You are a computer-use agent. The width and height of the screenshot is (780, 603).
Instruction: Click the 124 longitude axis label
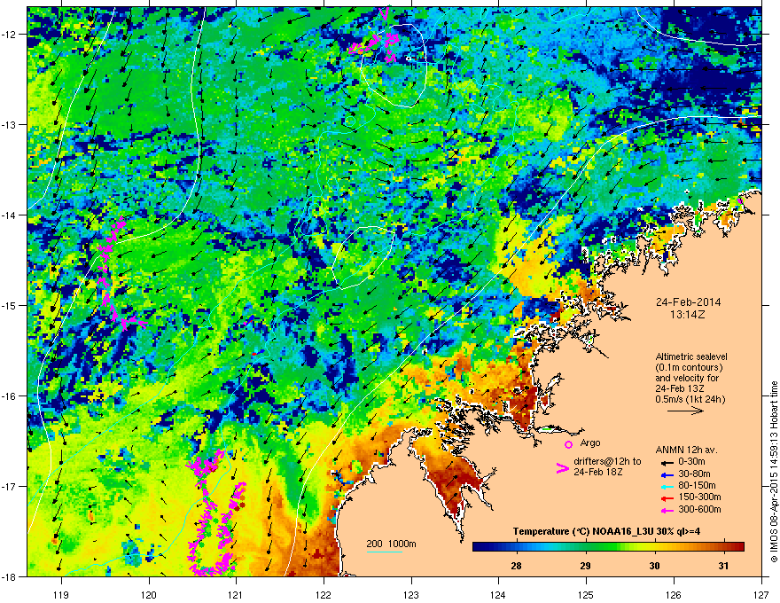tap(498, 594)
